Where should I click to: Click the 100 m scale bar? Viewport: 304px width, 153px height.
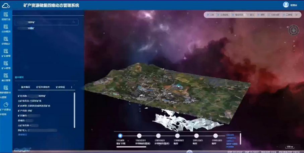click(x=290, y=147)
